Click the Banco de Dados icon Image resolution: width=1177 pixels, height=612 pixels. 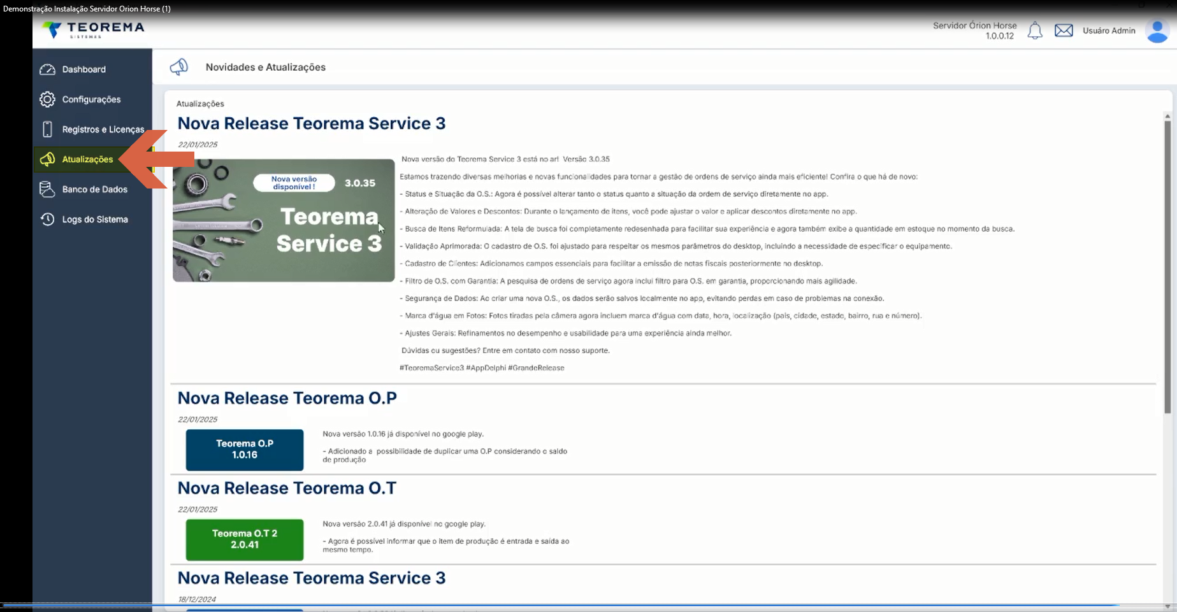click(47, 189)
